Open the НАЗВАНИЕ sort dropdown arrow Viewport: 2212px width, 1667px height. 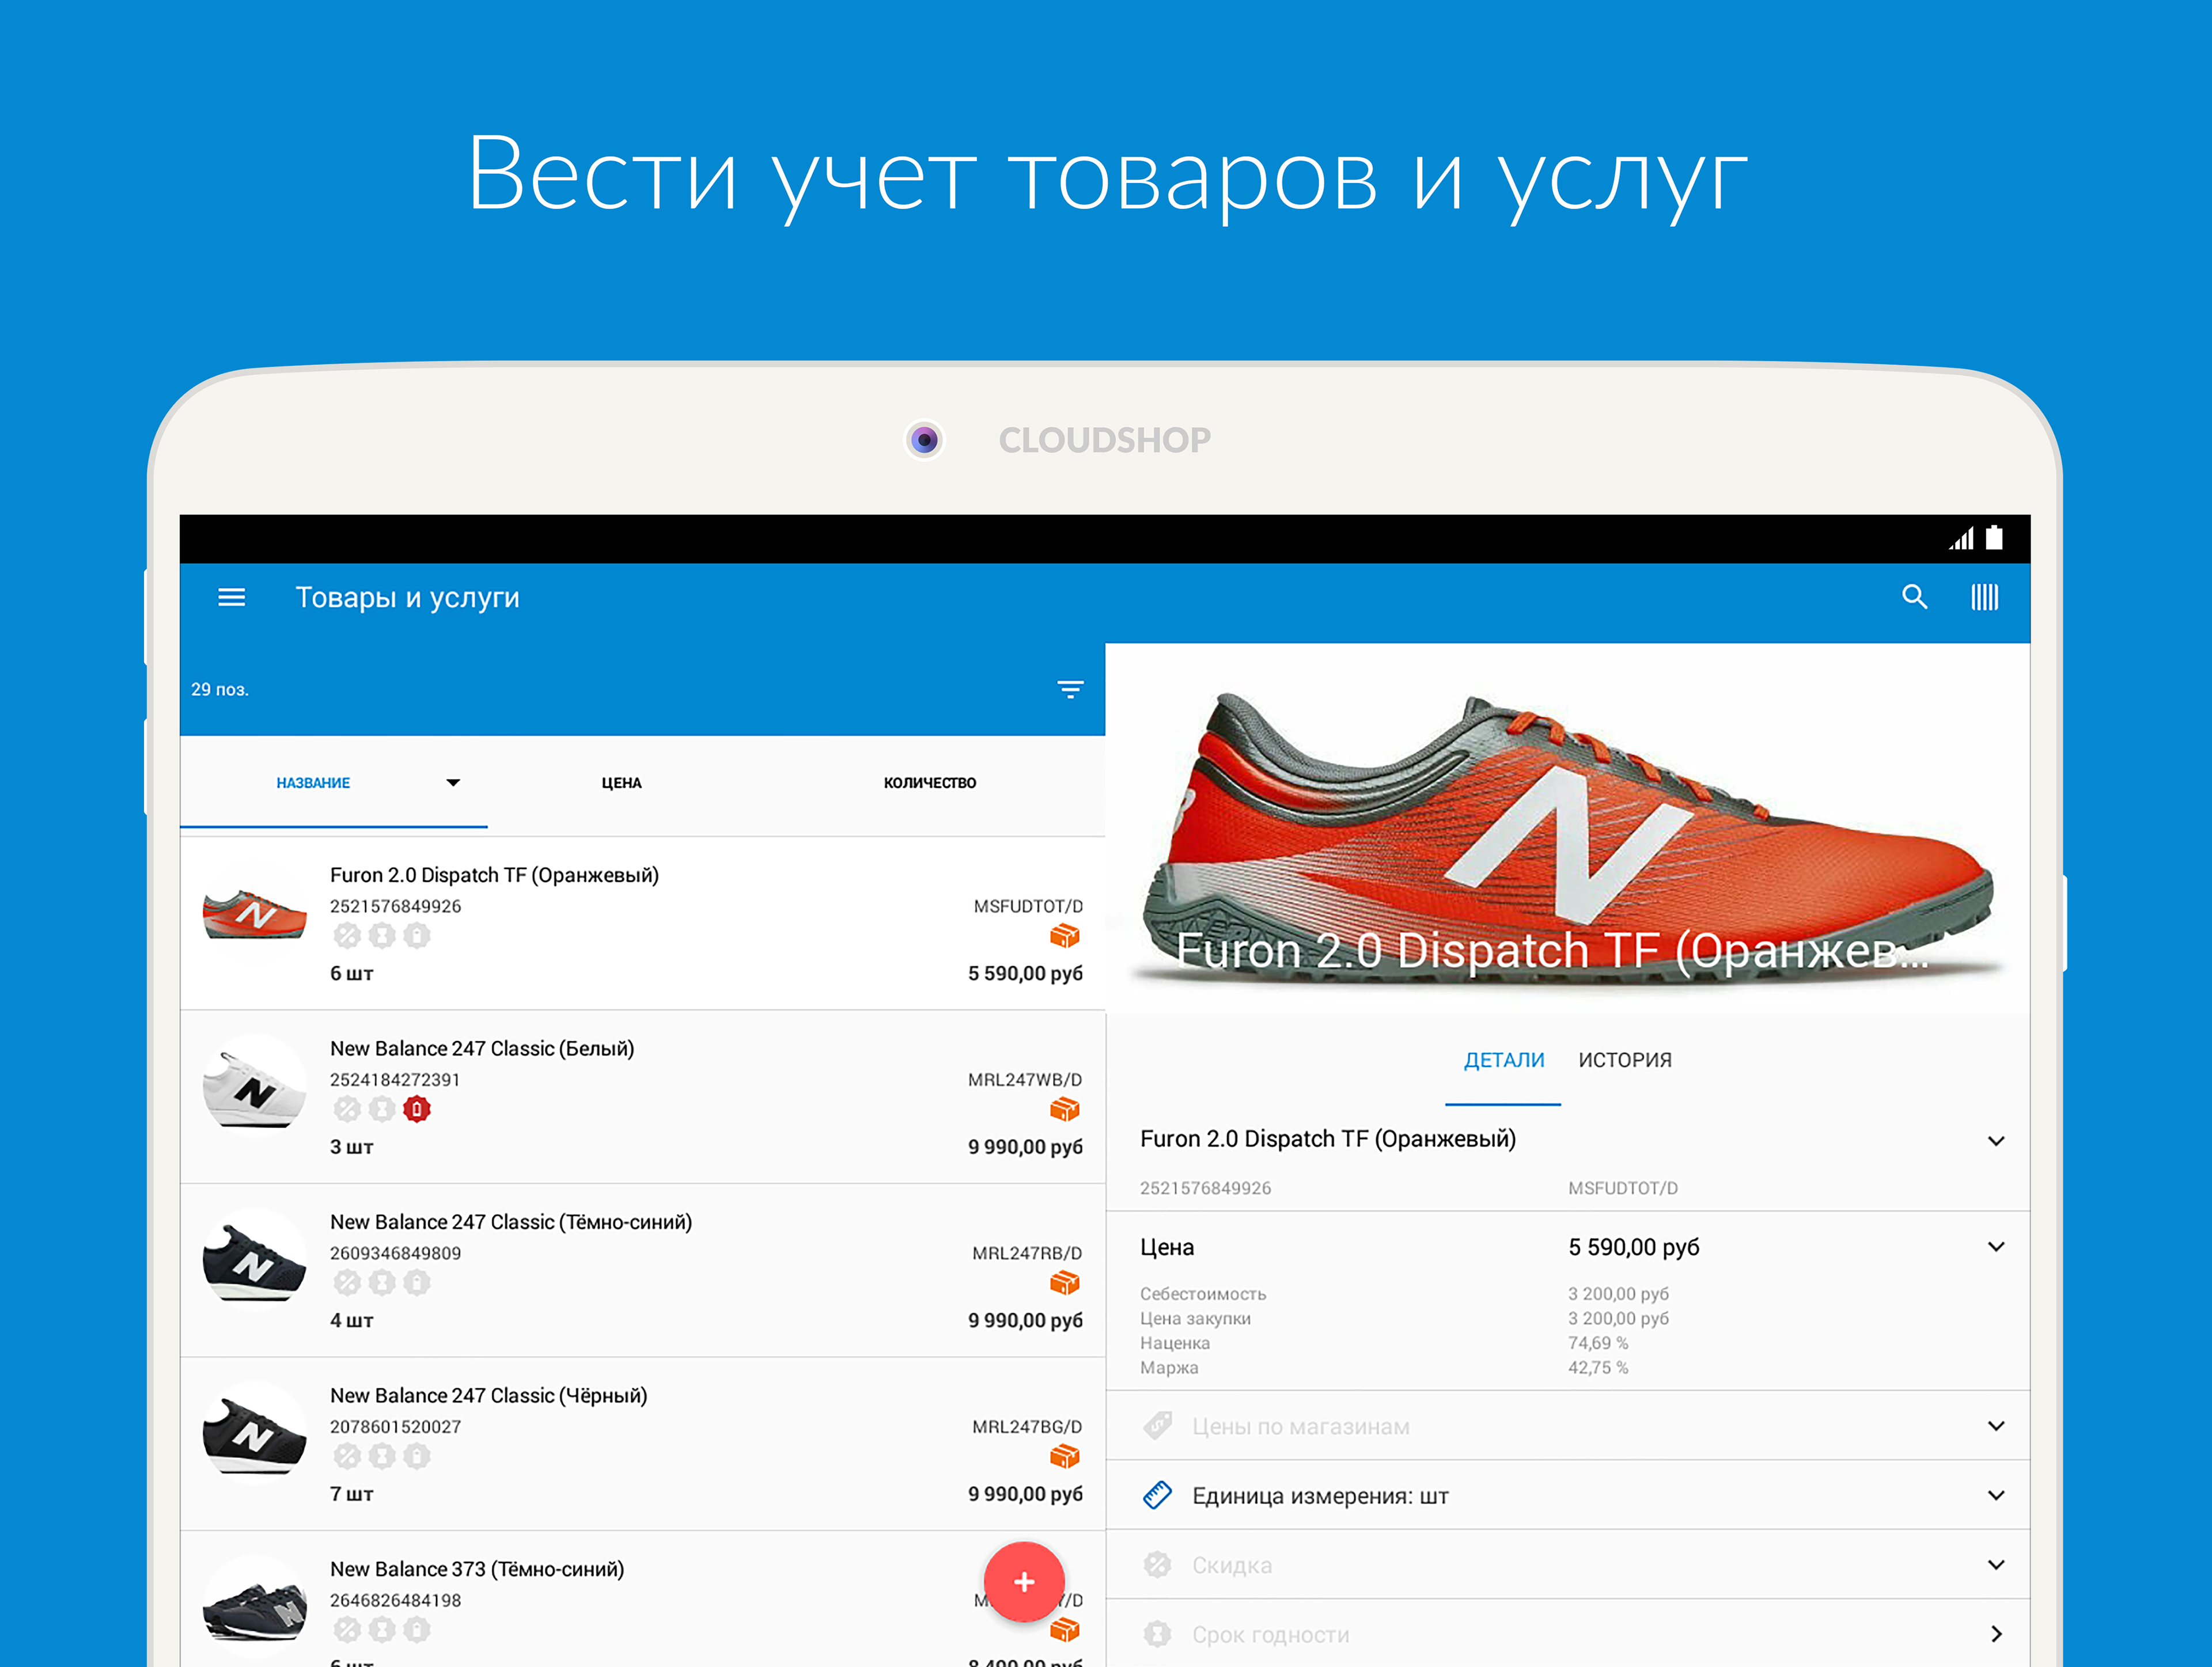click(453, 784)
